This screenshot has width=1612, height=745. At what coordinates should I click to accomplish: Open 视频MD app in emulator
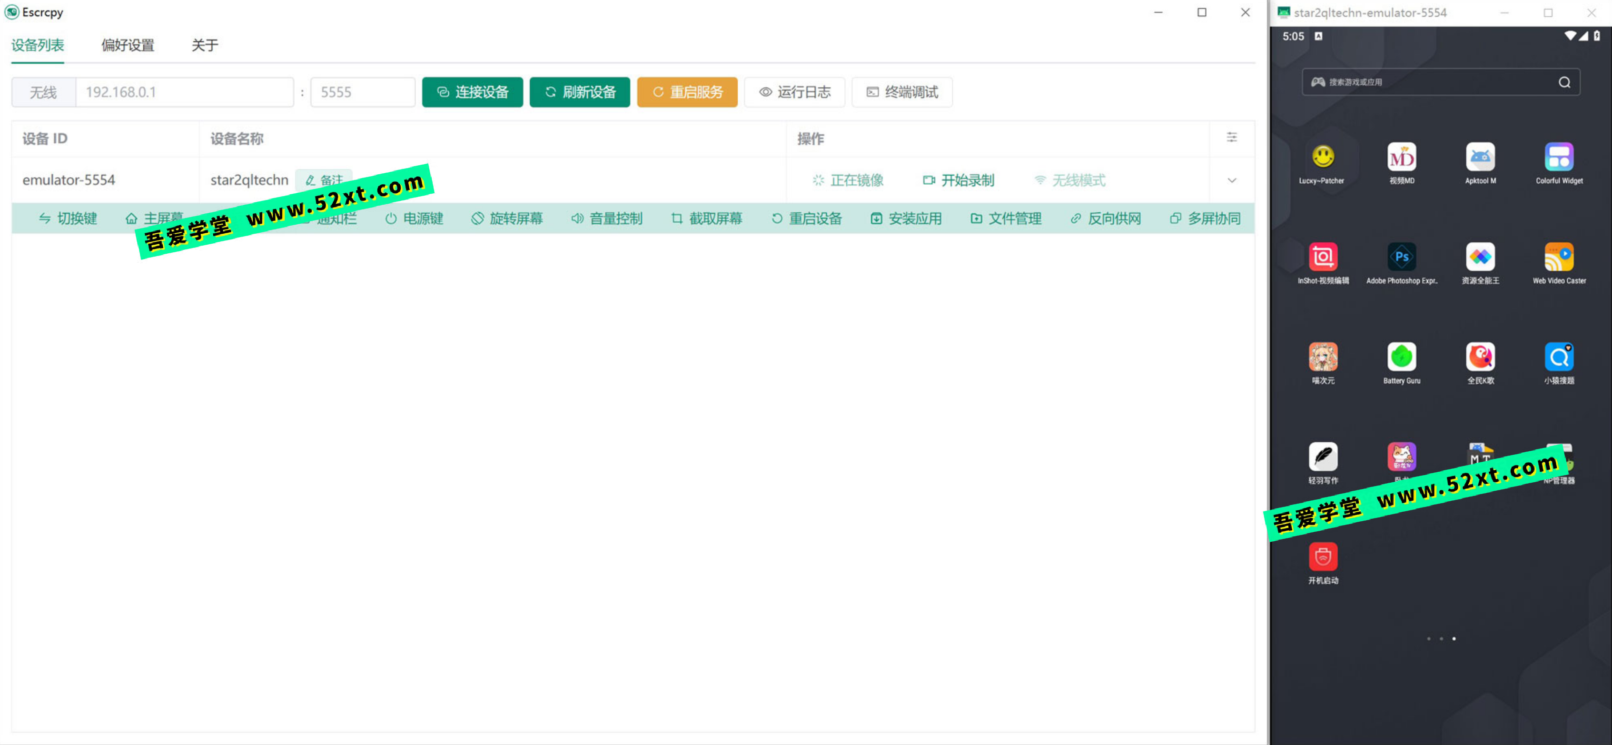[x=1401, y=163]
